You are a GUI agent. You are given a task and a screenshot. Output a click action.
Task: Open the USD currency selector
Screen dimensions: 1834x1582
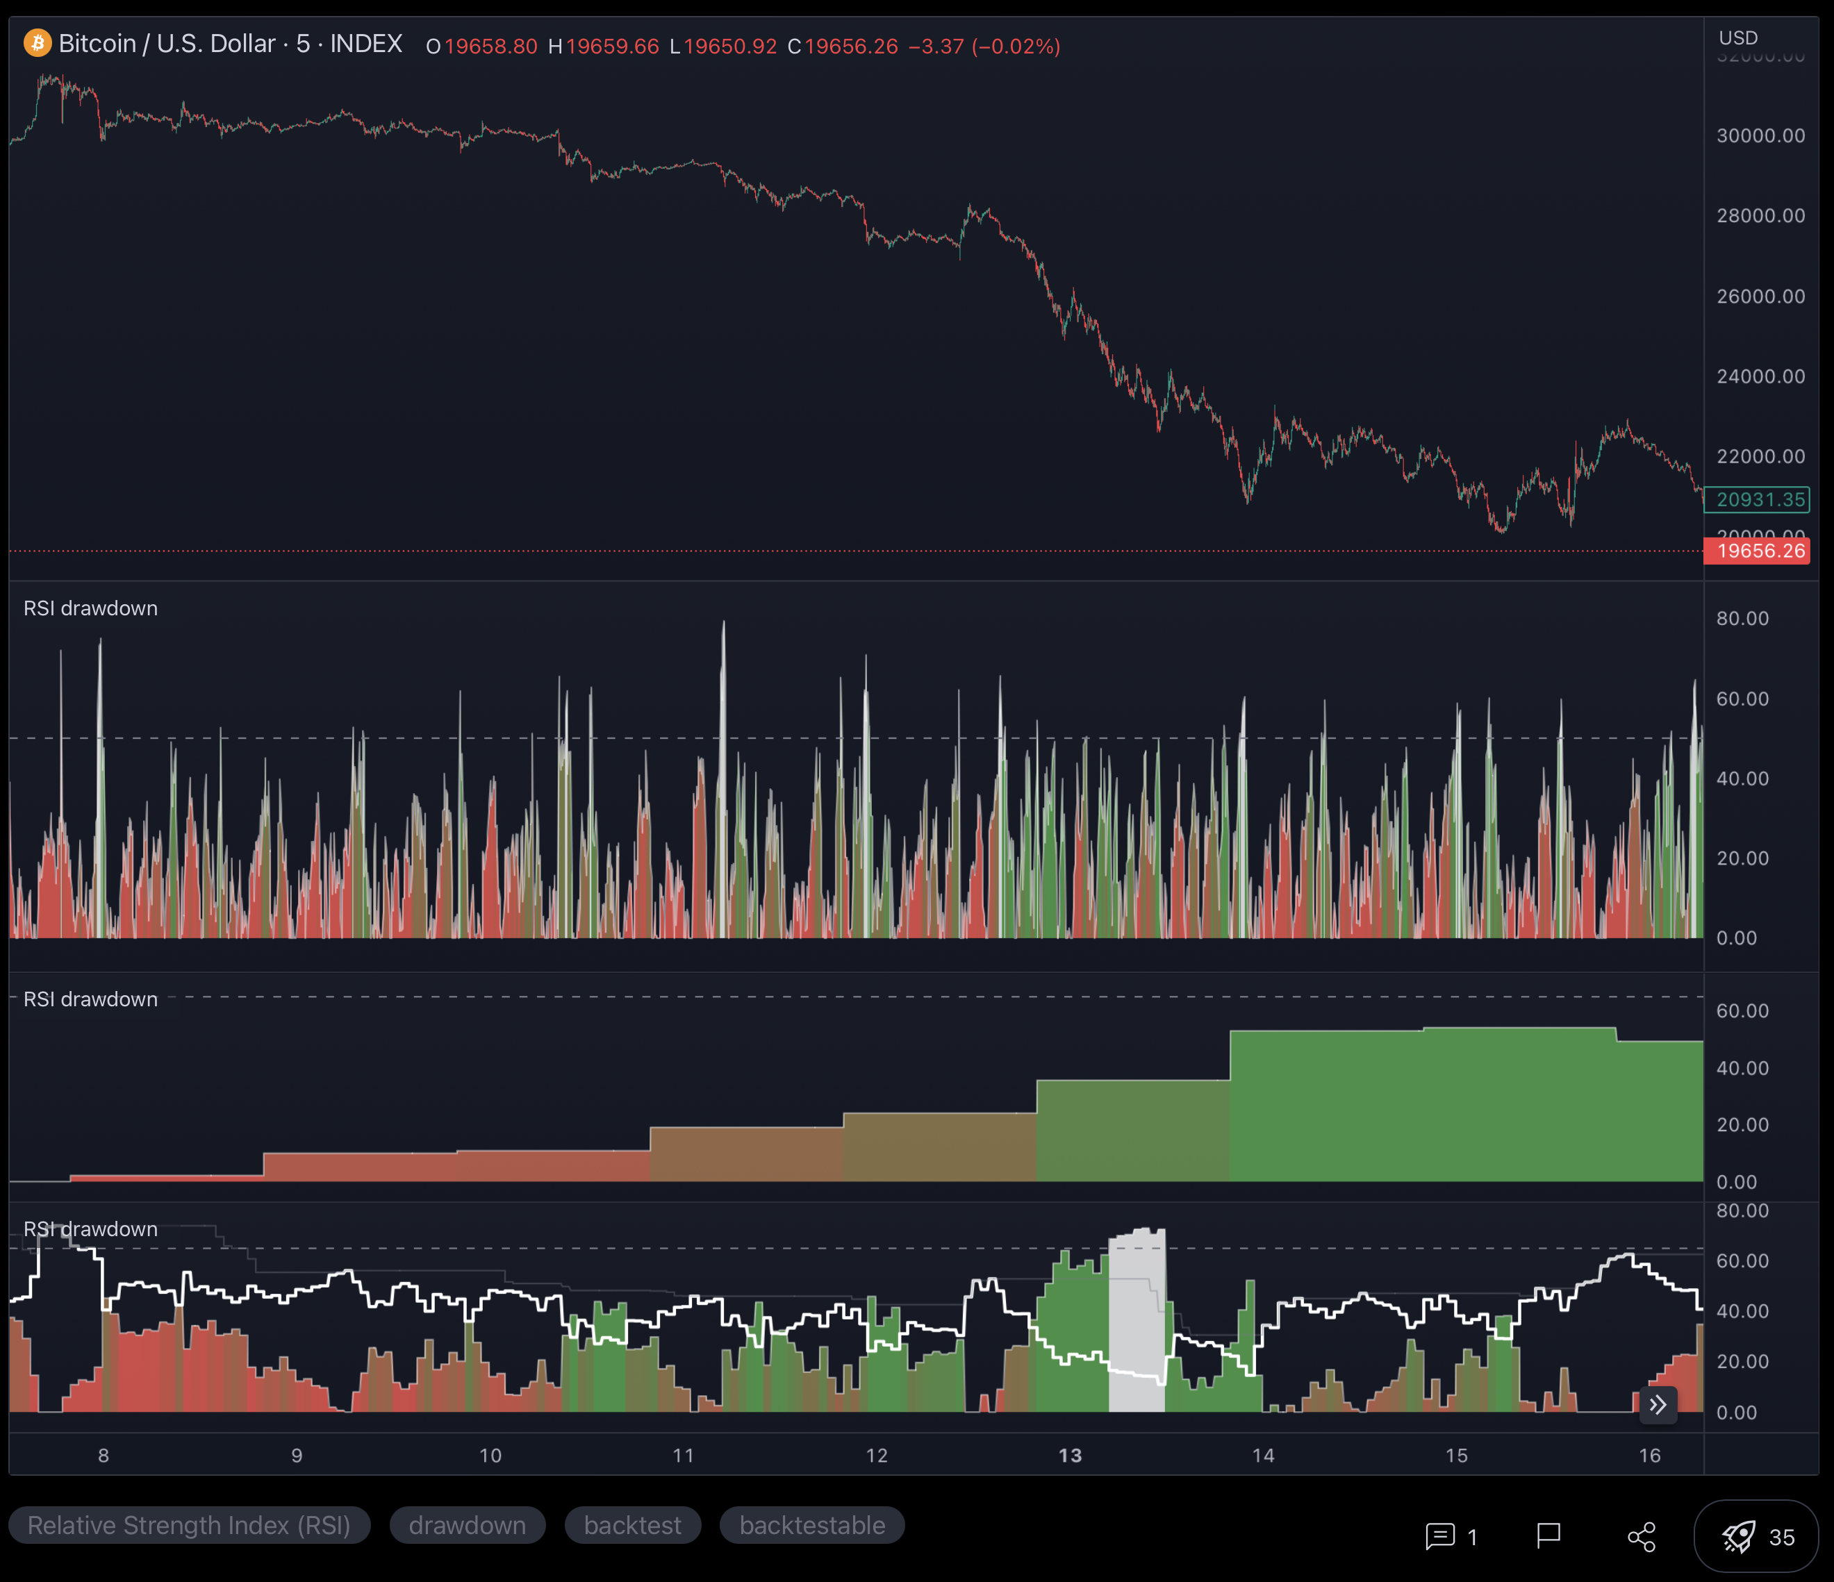[1737, 38]
